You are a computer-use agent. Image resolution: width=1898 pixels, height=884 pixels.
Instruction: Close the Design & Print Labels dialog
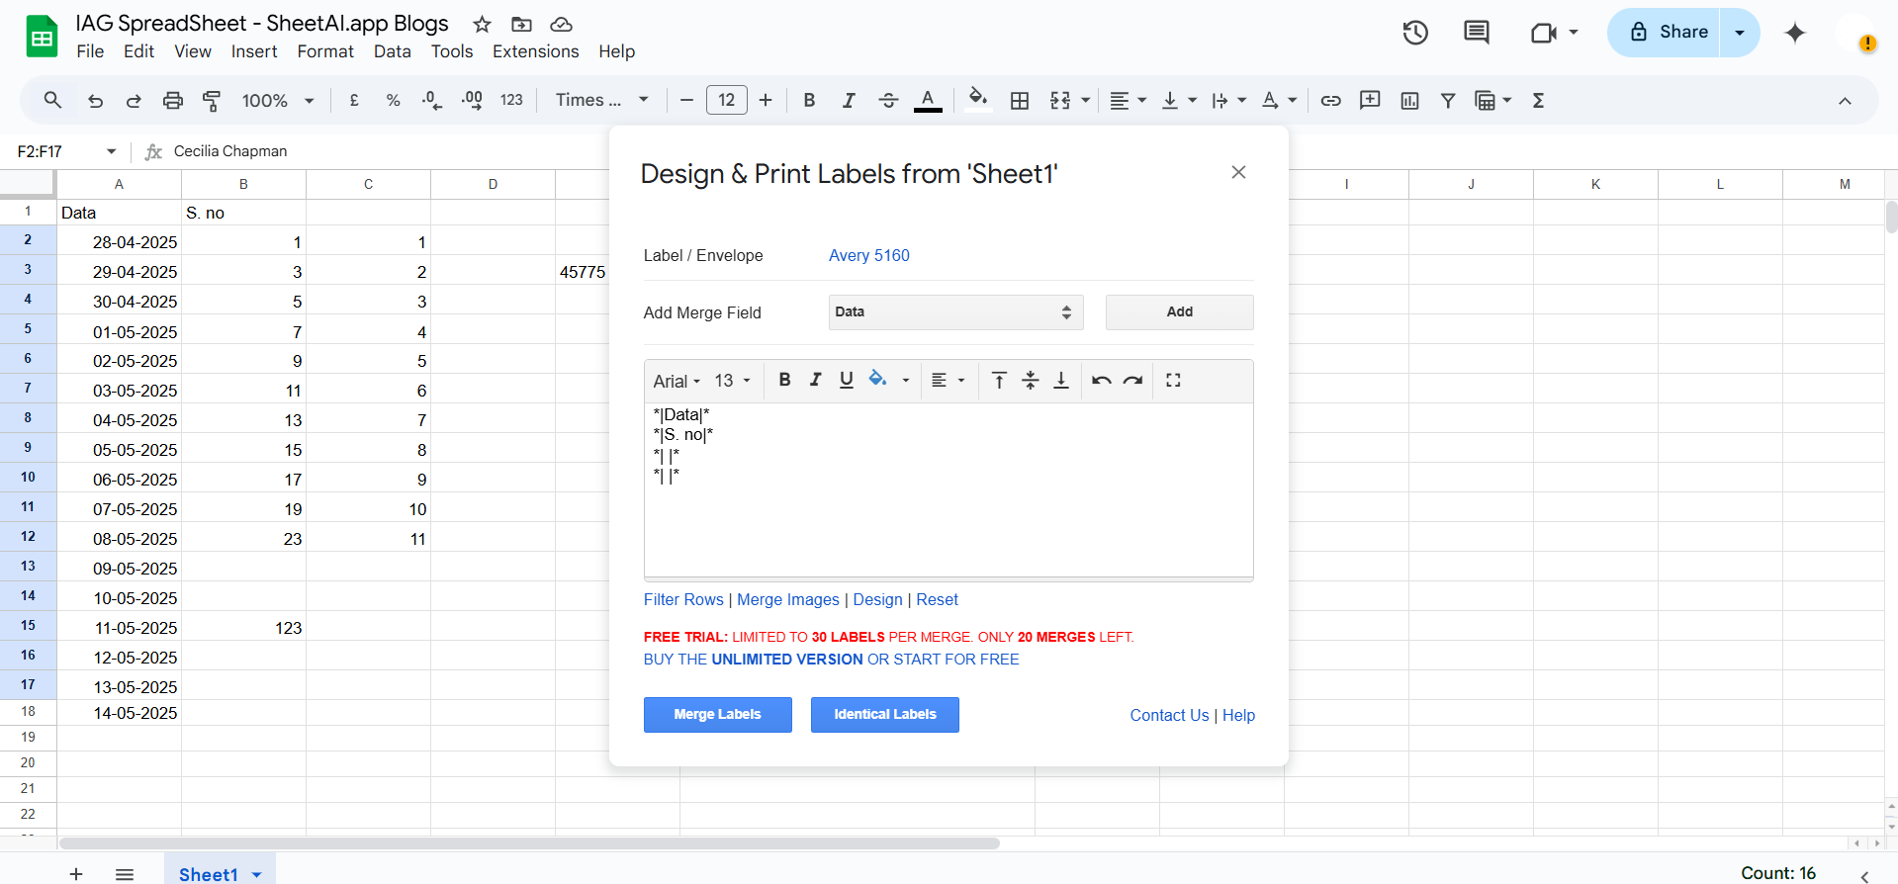click(x=1238, y=172)
